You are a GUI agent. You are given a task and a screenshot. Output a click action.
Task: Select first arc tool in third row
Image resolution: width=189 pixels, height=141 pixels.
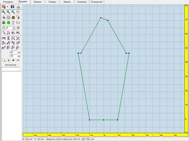coord(4,48)
